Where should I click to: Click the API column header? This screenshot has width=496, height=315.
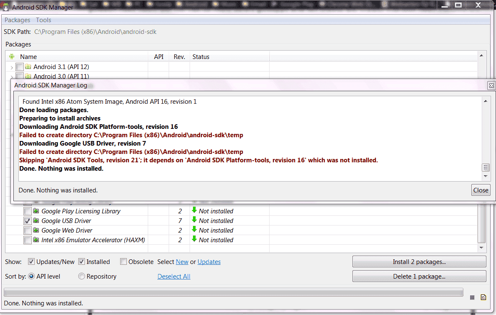click(x=159, y=57)
